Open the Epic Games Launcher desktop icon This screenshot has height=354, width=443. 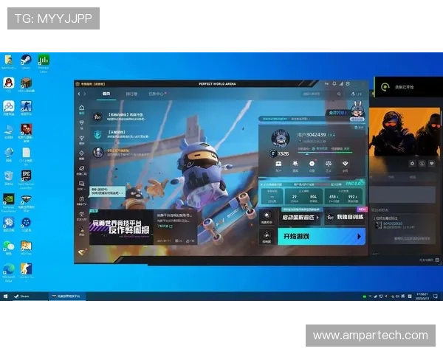pyautogui.click(x=26, y=179)
